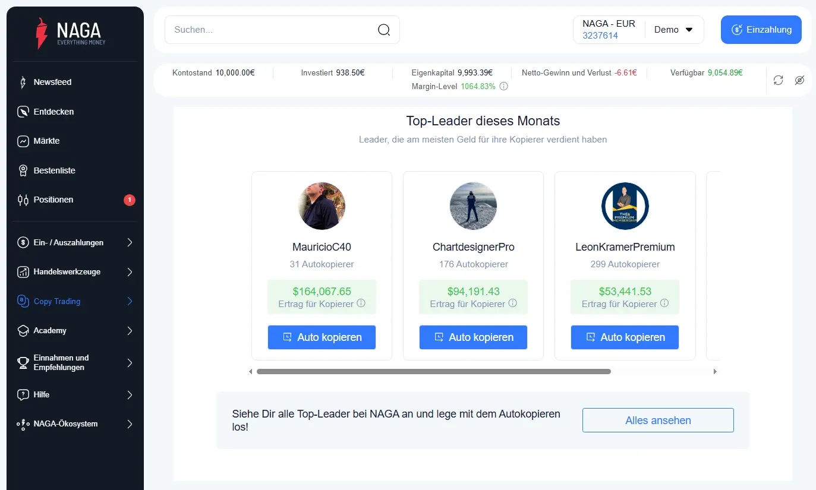
Task: Open MauricioC40 profile picture
Action: pos(322,206)
